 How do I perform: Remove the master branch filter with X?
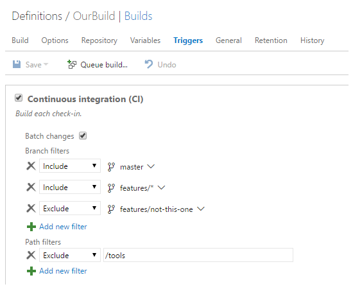pyautogui.click(x=31, y=166)
